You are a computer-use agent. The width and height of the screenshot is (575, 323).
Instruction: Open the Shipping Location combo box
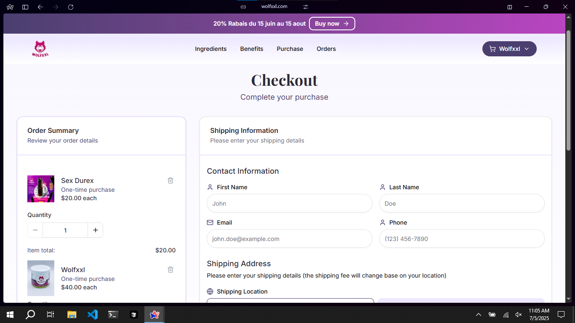click(x=290, y=300)
